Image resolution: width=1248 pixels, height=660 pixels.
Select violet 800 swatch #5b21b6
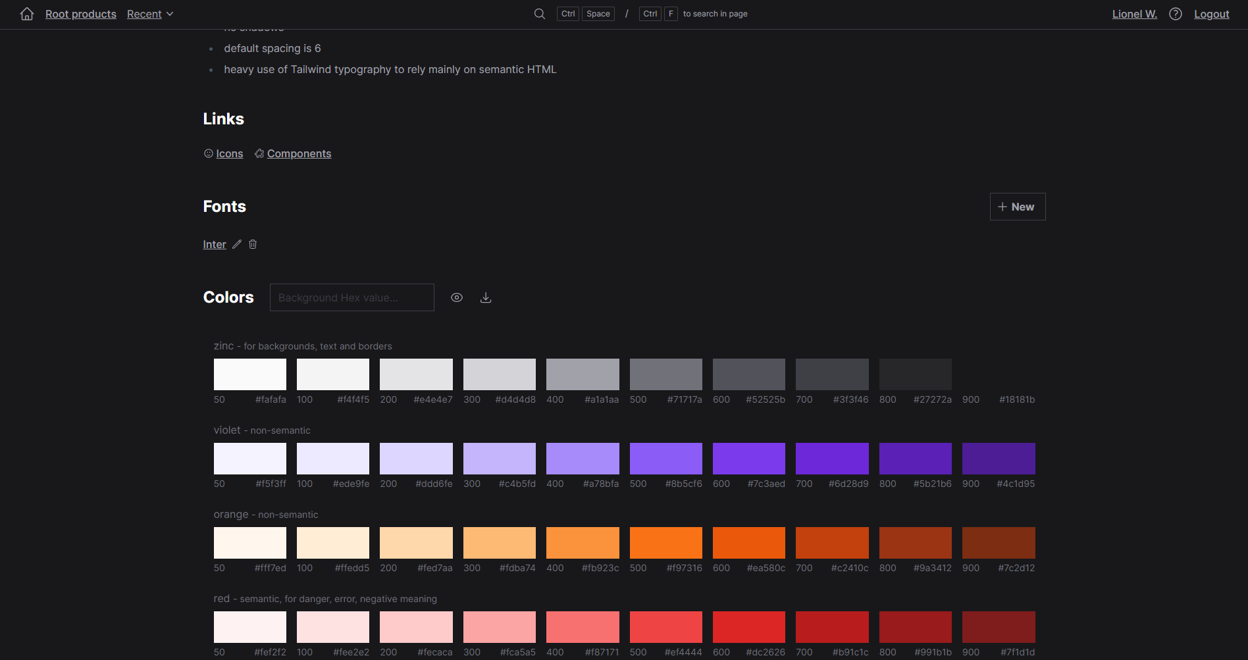916,459
